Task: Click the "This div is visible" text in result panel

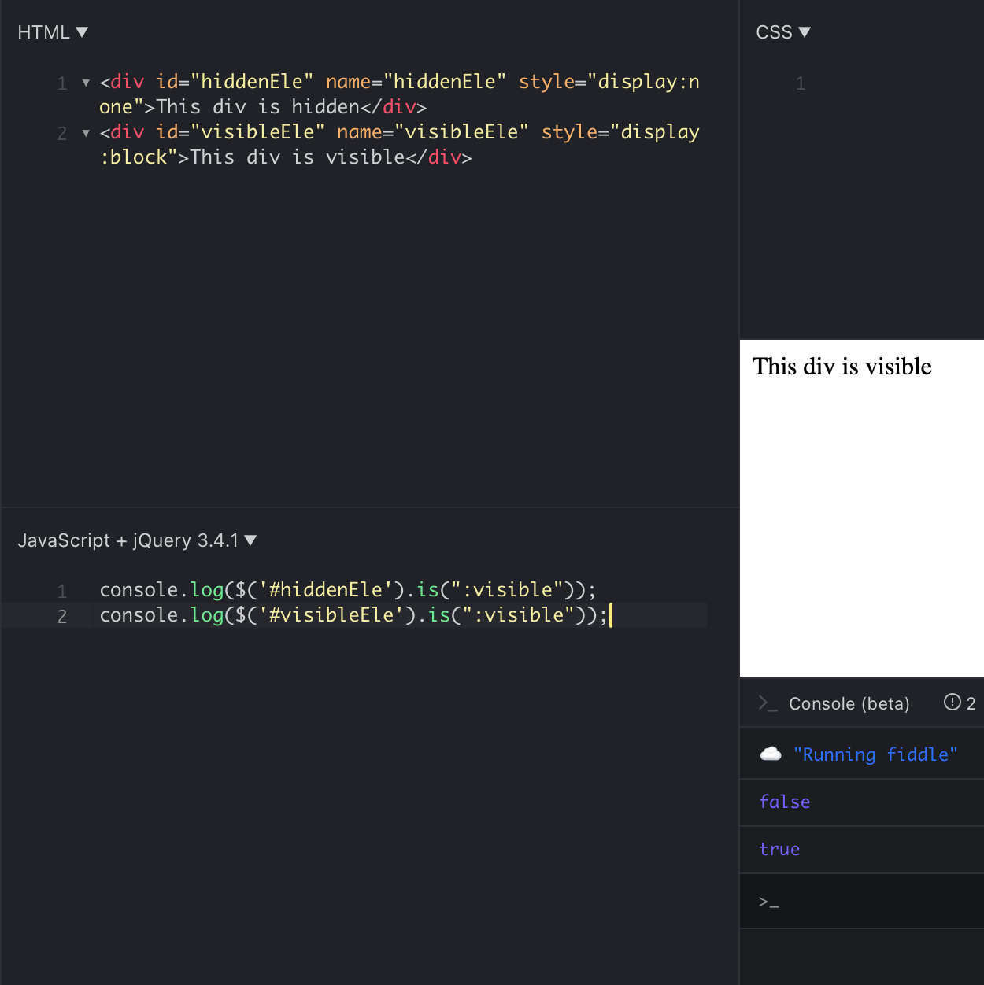Action: (842, 366)
